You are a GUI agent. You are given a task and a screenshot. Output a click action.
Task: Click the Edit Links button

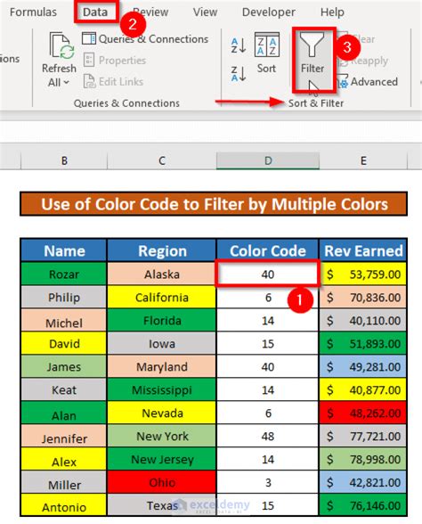(x=113, y=82)
